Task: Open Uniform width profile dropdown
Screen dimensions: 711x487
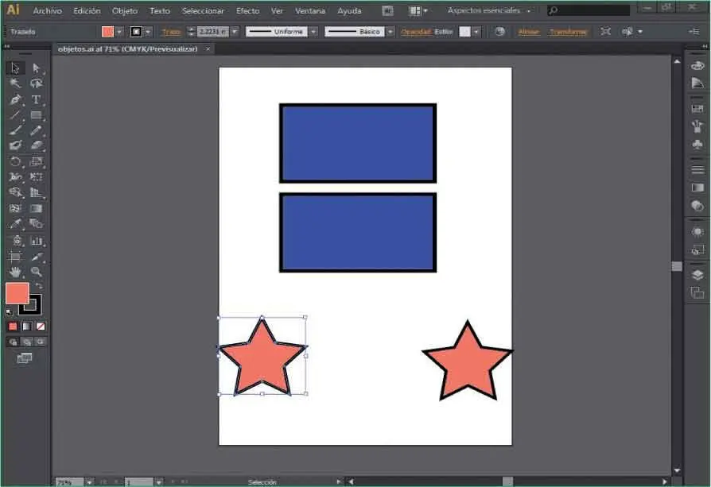Action: pos(313,32)
